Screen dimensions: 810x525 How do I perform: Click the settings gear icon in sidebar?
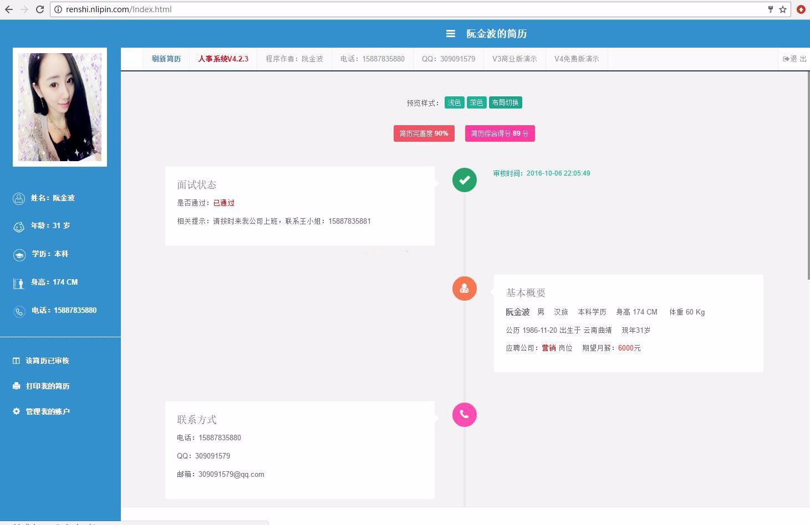pyautogui.click(x=16, y=411)
